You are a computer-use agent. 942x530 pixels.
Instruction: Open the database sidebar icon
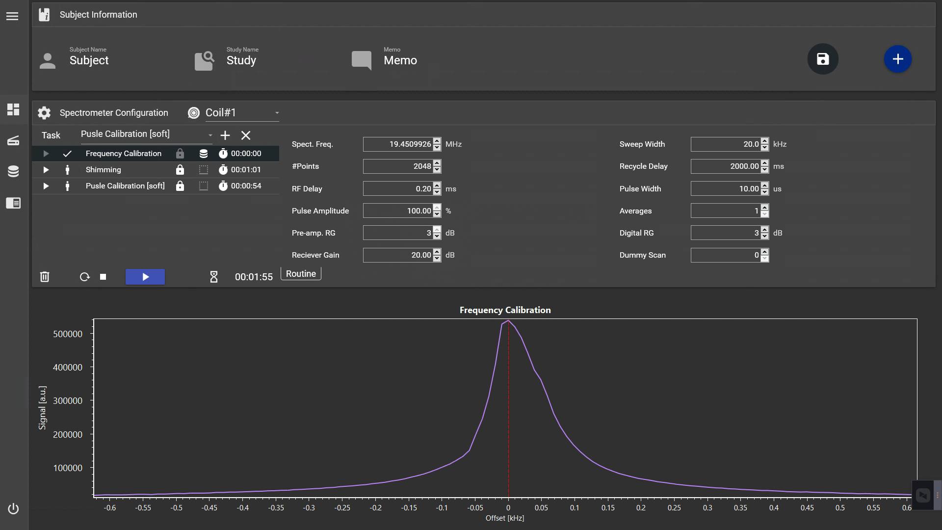click(13, 171)
